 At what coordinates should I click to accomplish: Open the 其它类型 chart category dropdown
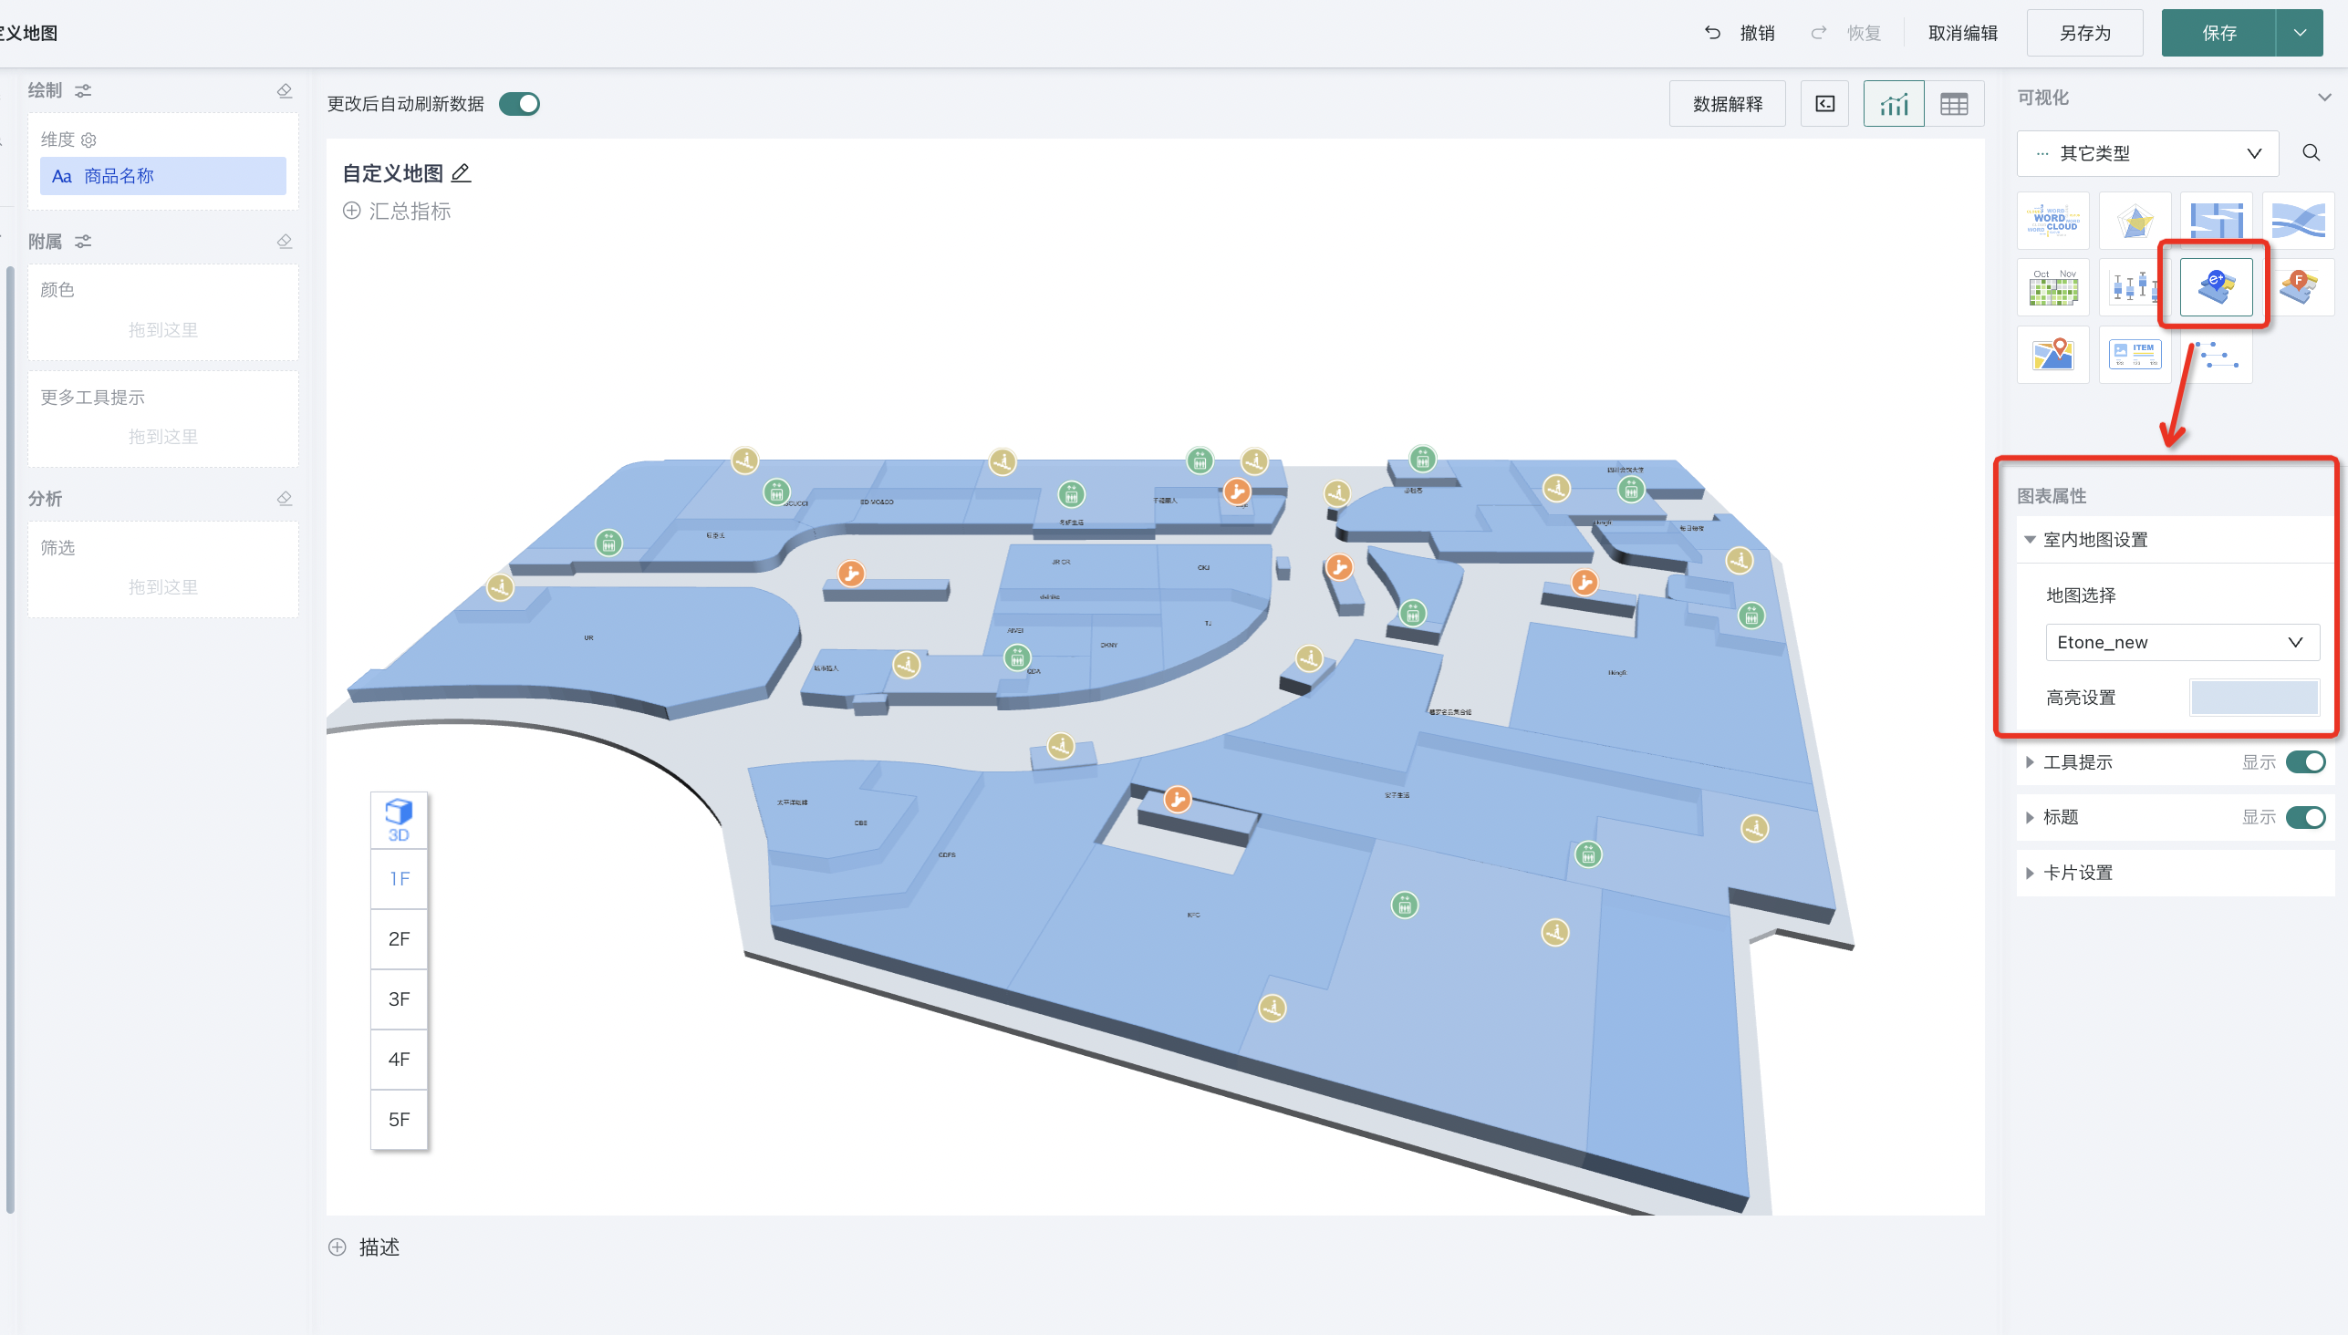[2147, 153]
